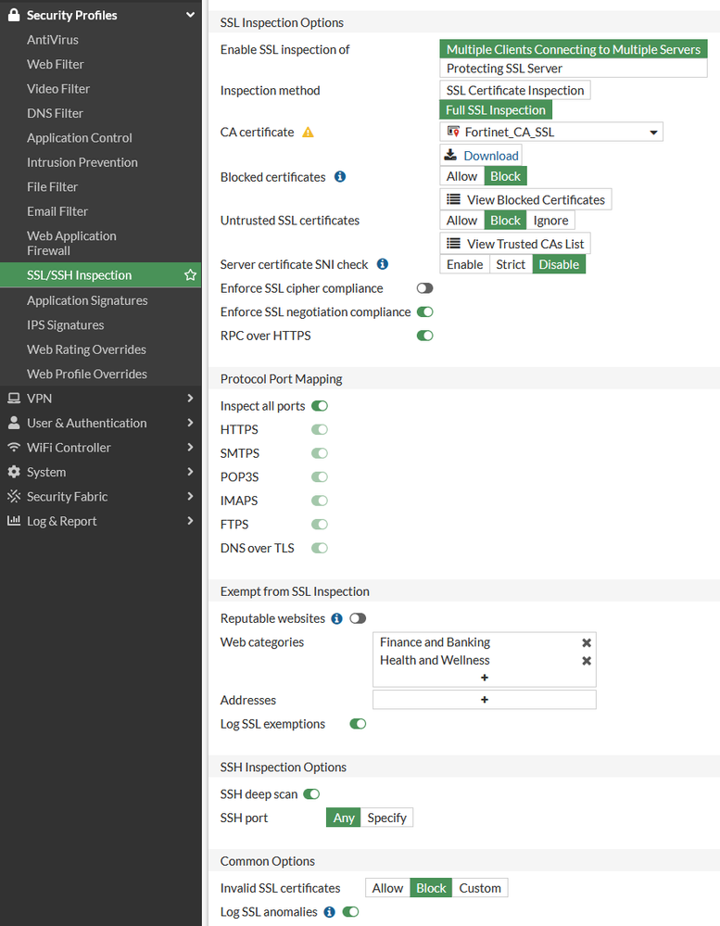Add a new web category exemption

(x=484, y=678)
